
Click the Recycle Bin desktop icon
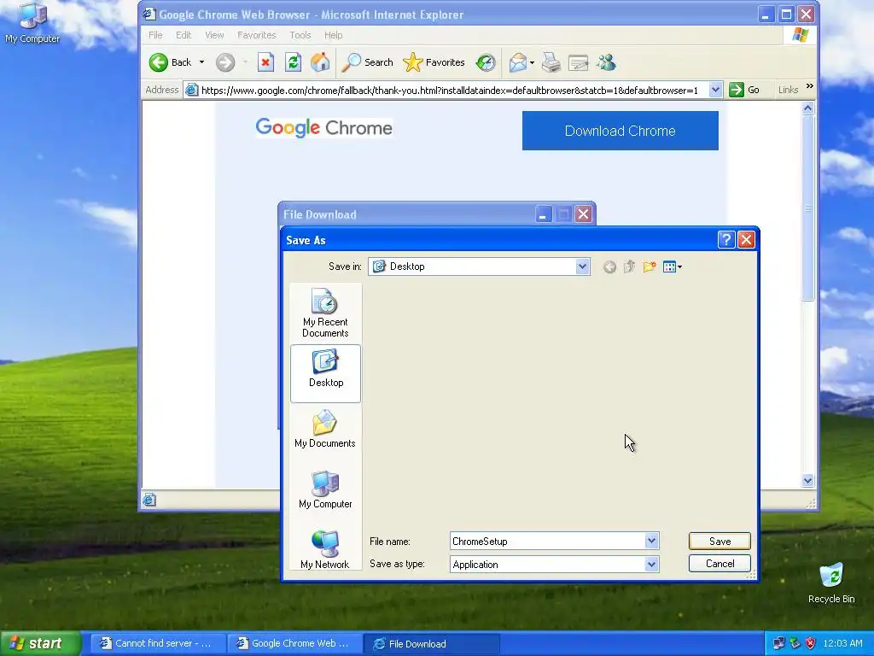coord(831,583)
